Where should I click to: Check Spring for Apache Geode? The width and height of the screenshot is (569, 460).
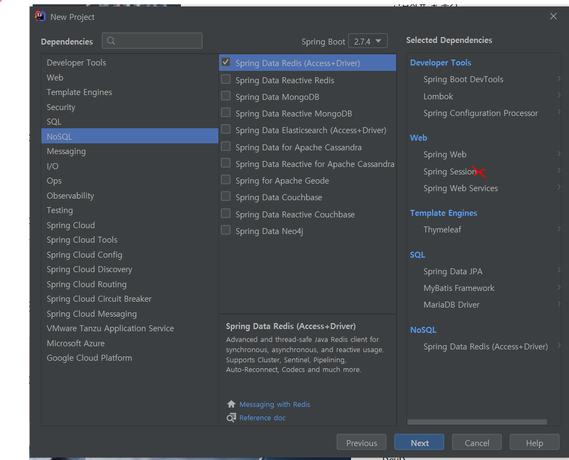225,180
